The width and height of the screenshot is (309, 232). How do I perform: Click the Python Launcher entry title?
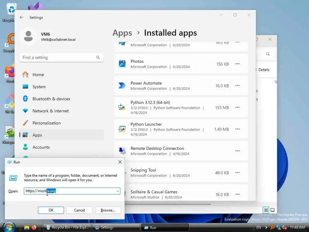(146, 124)
